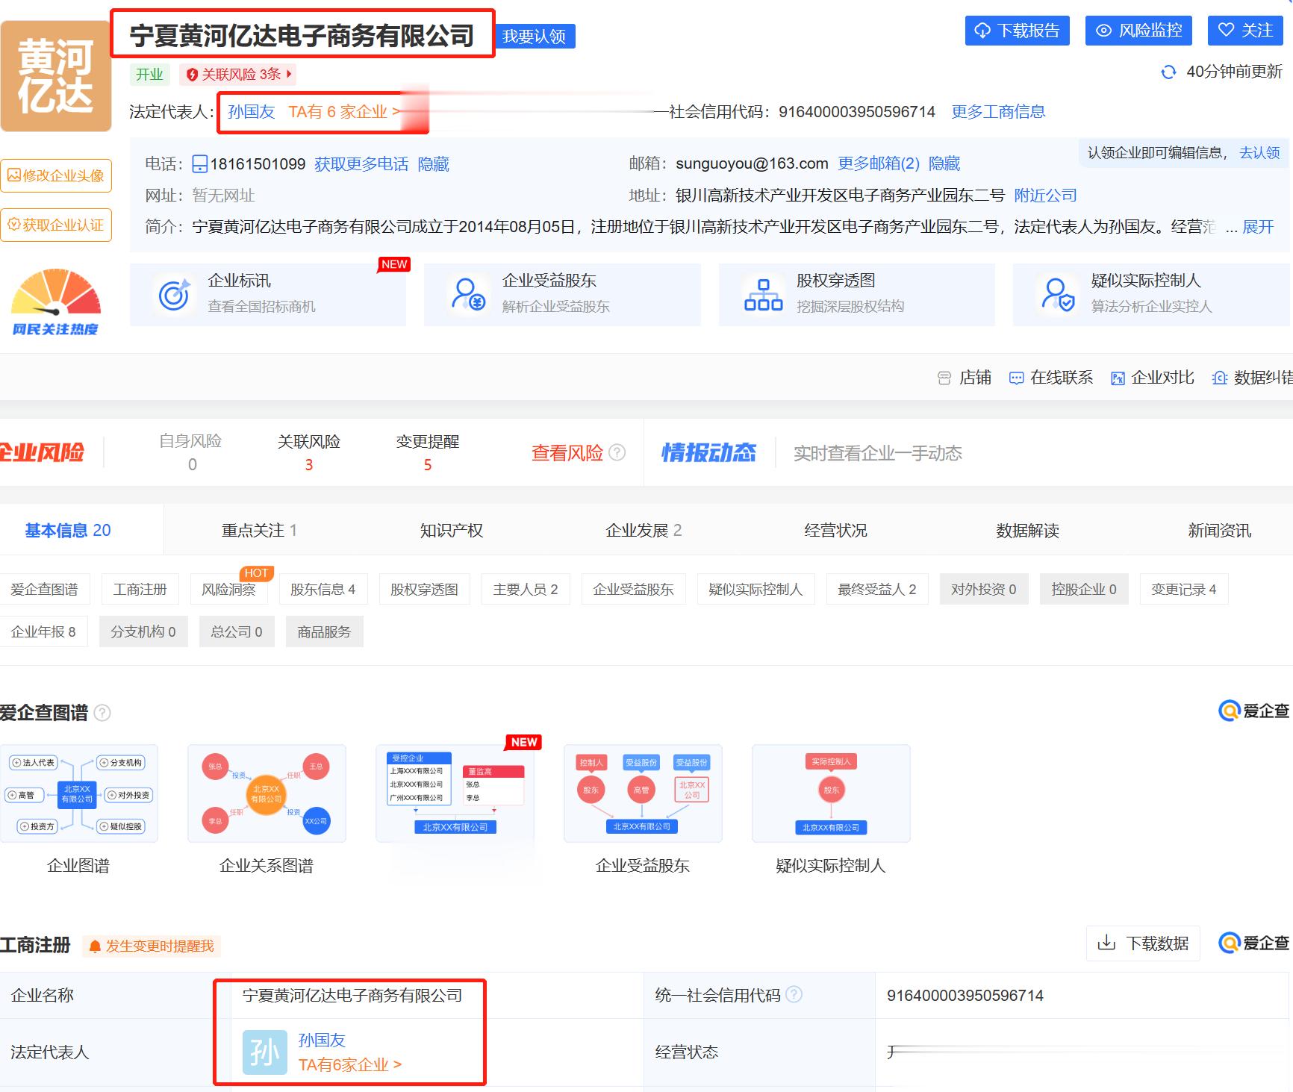This screenshot has width=1293, height=1092.
Task: Click the help icon next to 爱企查图谱
Action: click(103, 713)
